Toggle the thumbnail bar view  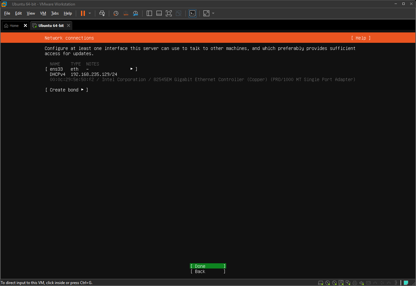coord(159,13)
